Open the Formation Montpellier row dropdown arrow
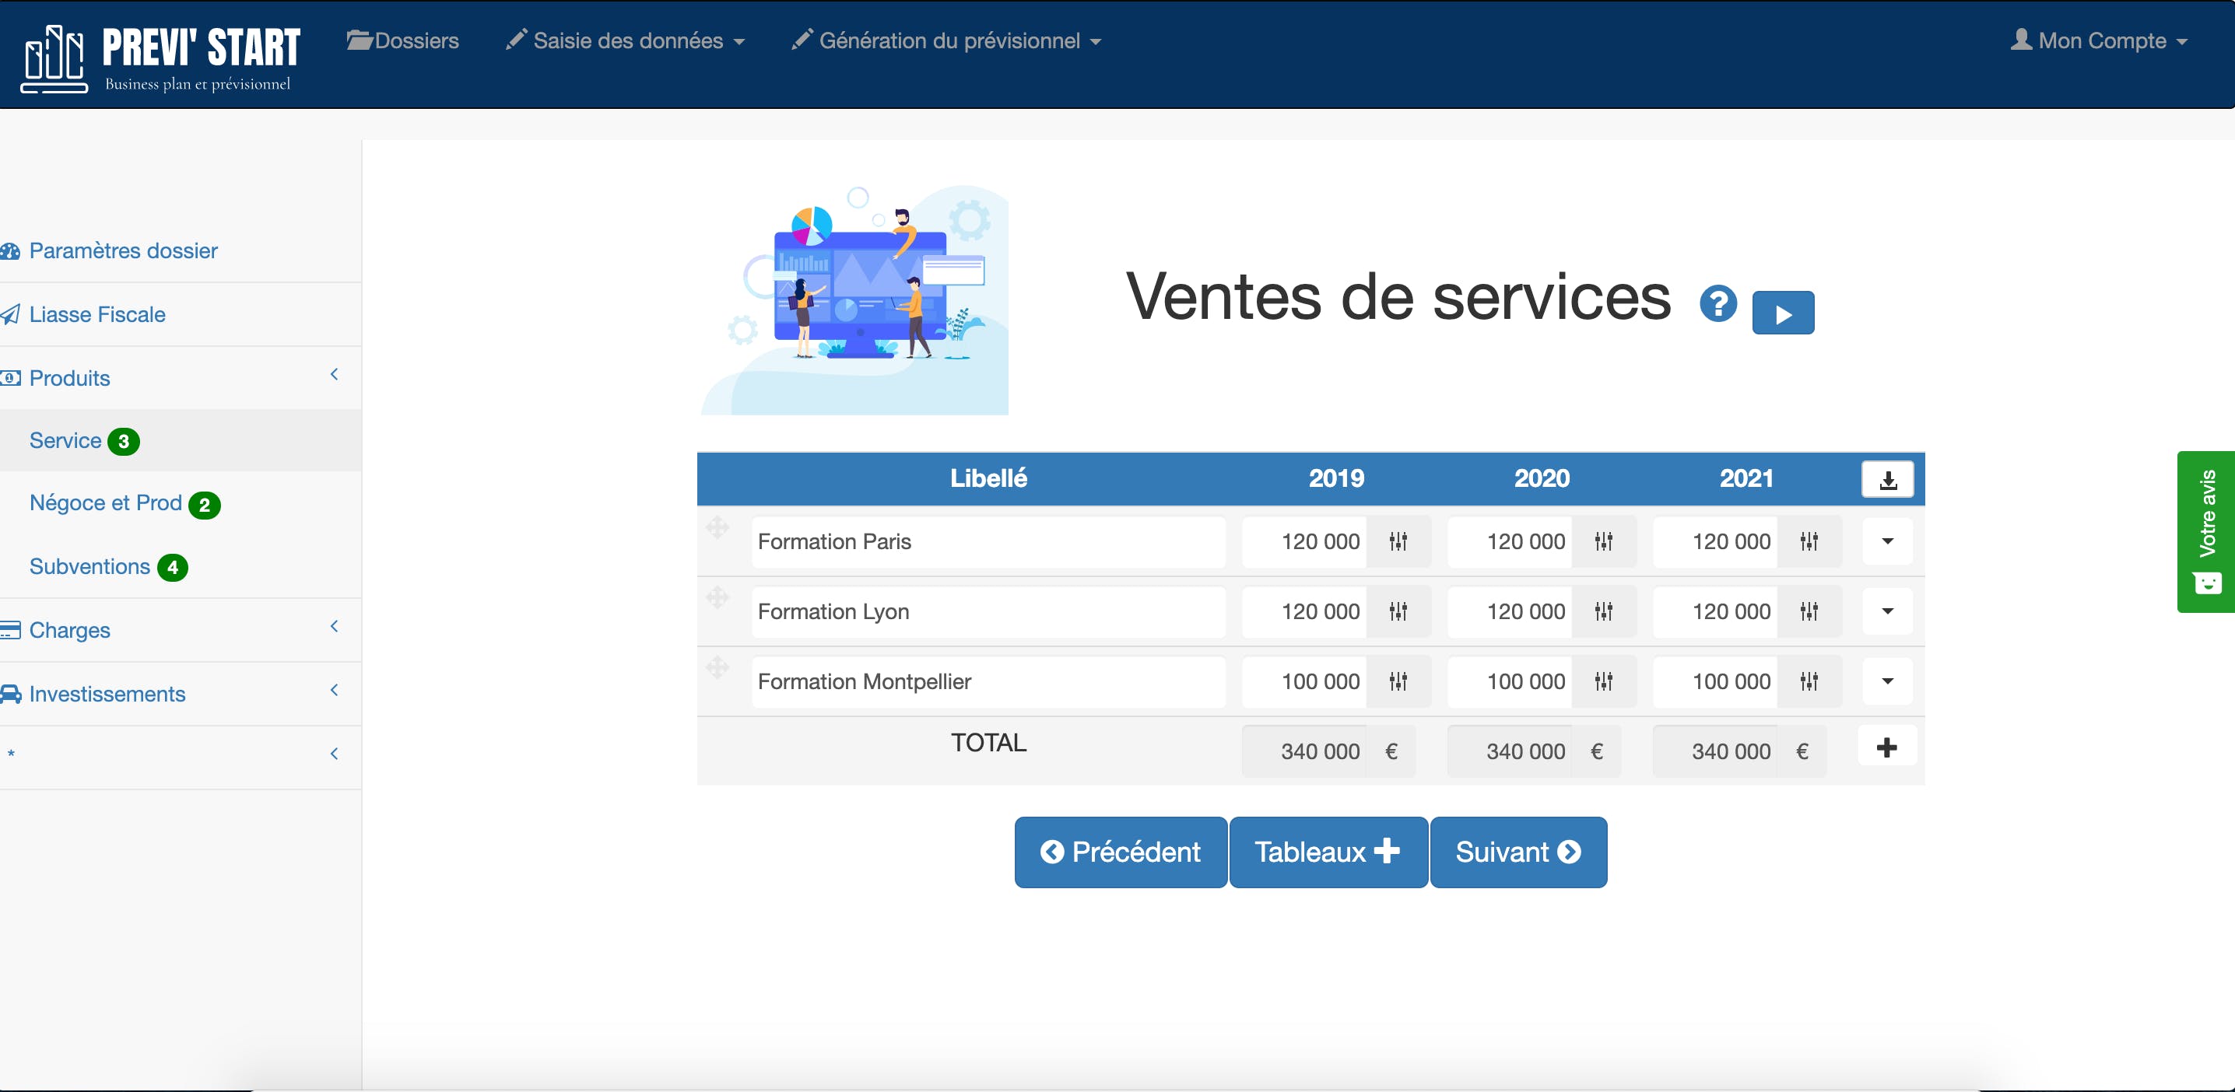Image resolution: width=2235 pixels, height=1092 pixels. click(x=1886, y=682)
